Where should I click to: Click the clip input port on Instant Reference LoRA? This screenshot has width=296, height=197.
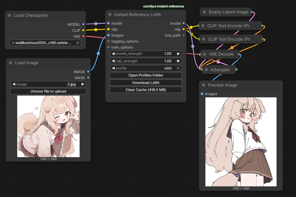[x=108, y=29]
